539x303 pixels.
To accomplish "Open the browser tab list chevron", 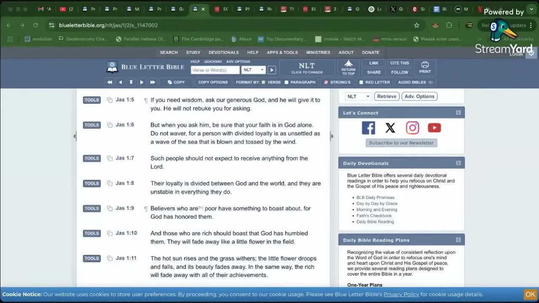I will [531, 9].
